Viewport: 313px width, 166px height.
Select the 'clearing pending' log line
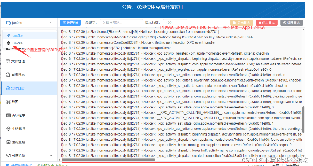tap(181, 96)
